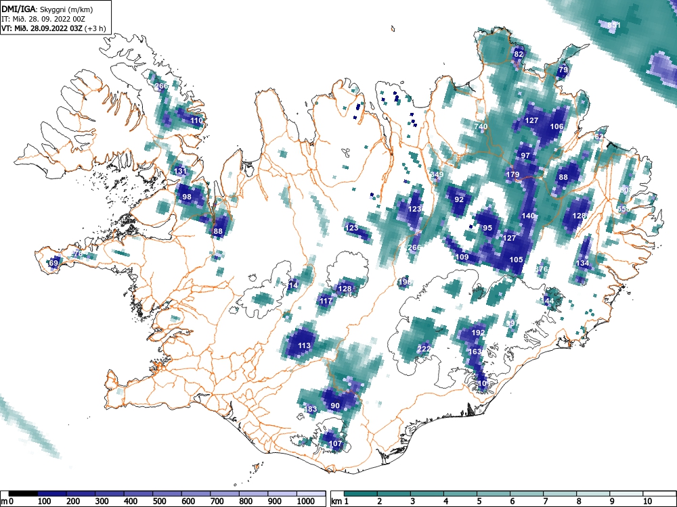Click the visibility value 98 on the map
677x507 pixels.
coord(187,197)
